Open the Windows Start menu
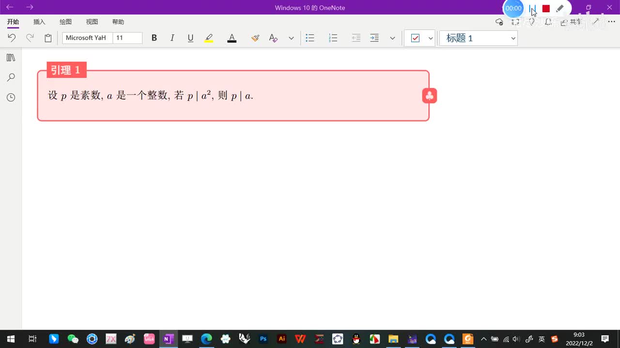The width and height of the screenshot is (620, 348). [x=10, y=339]
